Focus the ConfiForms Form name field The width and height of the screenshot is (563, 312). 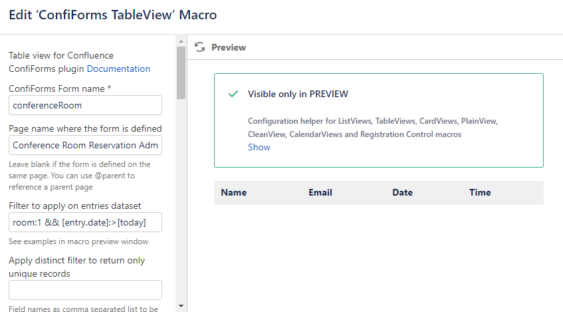point(86,105)
